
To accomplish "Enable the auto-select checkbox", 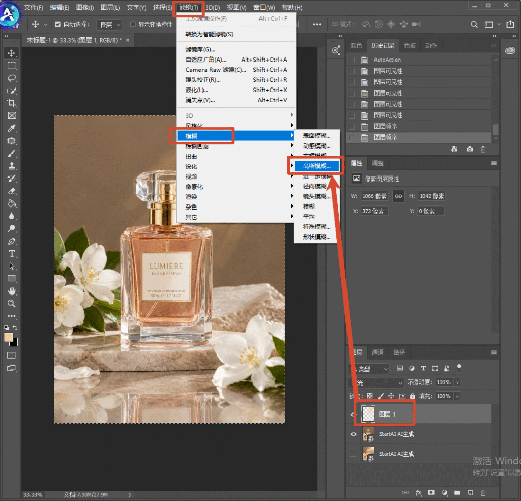I will click(58, 24).
